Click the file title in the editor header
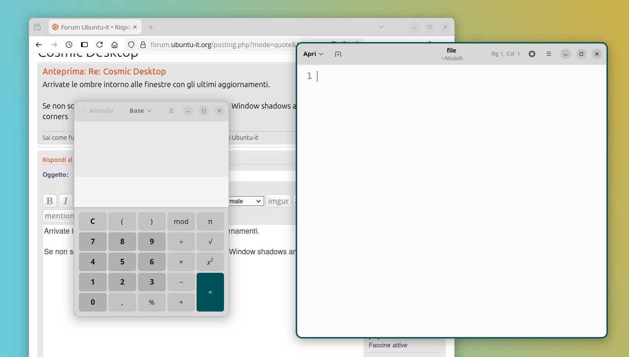629x357 pixels. tap(451, 51)
